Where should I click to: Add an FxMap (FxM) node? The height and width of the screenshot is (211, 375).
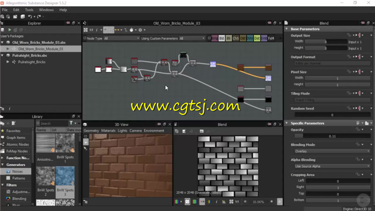coord(271,38)
